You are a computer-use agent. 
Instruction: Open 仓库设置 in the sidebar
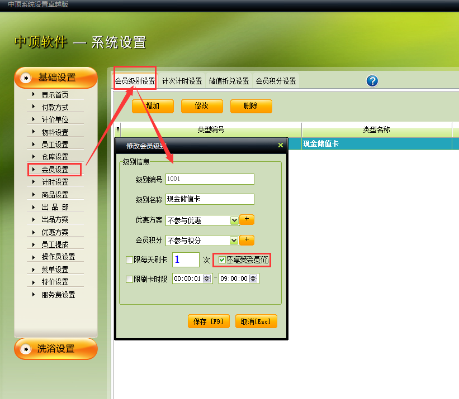[x=55, y=157]
